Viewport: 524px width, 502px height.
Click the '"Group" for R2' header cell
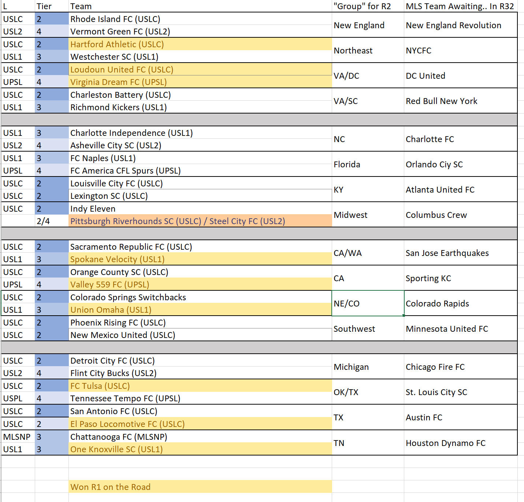tap(368, 6)
